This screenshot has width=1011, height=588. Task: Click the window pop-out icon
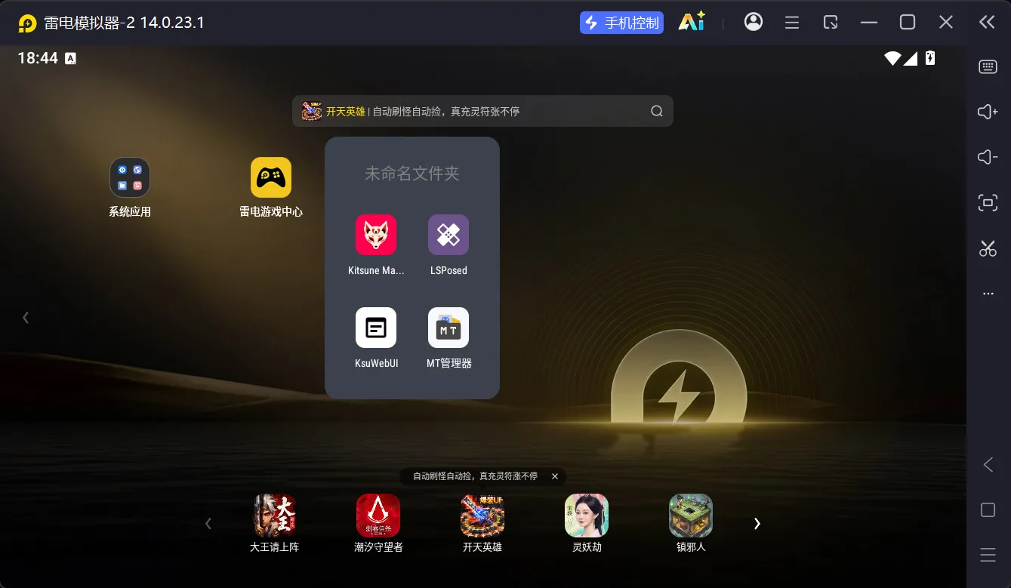(x=831, y=23)
